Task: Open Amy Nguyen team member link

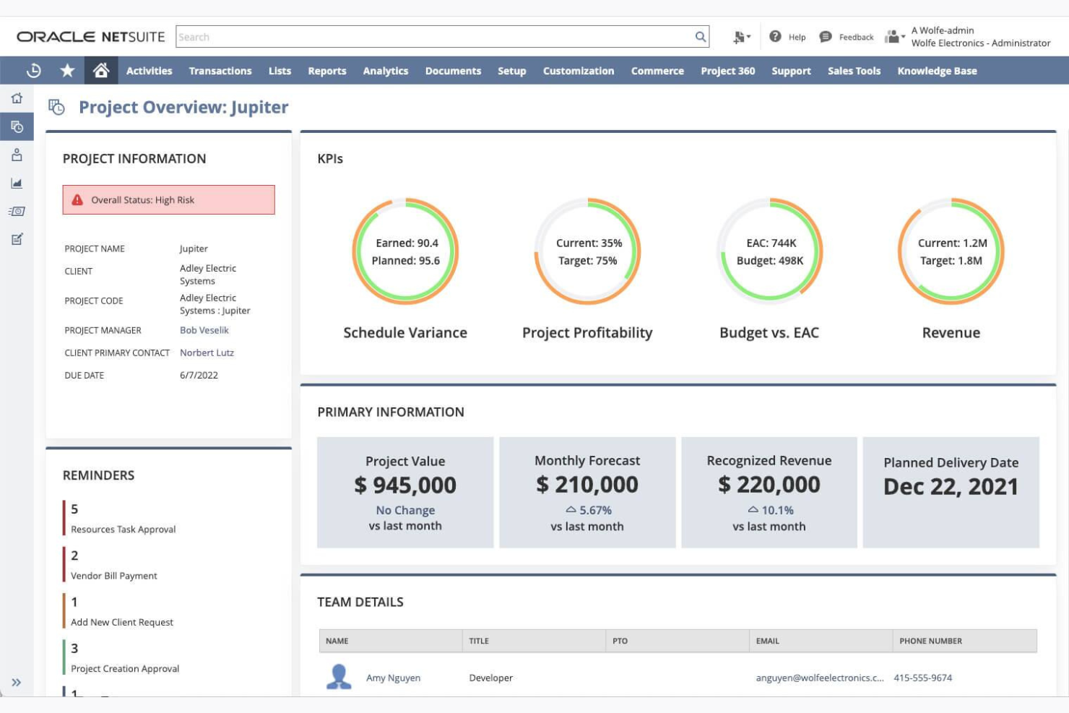Action: tap(393, 678)
